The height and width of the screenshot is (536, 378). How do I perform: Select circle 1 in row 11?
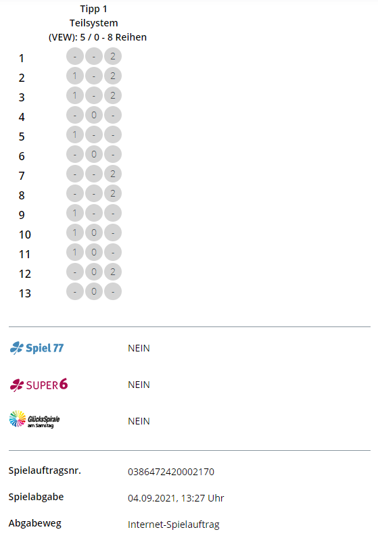pyautogui.click(x=75, y=252)
